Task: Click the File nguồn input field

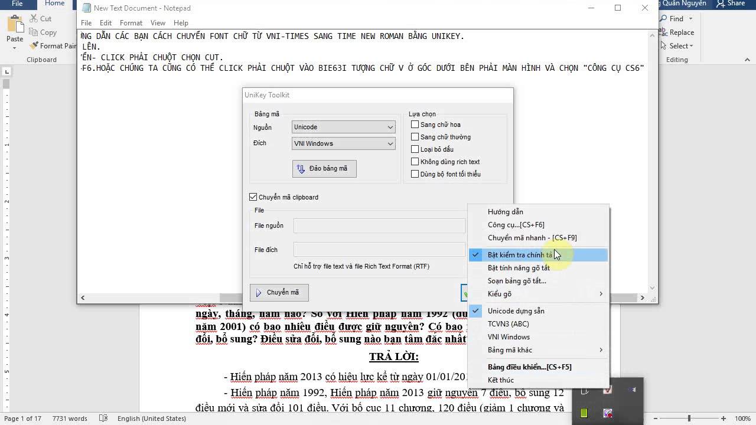Action: coord(379,225)
